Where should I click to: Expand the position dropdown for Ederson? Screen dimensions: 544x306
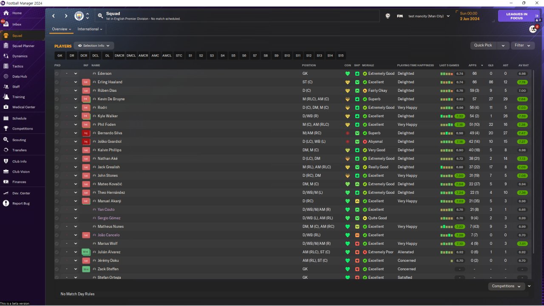click(x=76, y=74)
